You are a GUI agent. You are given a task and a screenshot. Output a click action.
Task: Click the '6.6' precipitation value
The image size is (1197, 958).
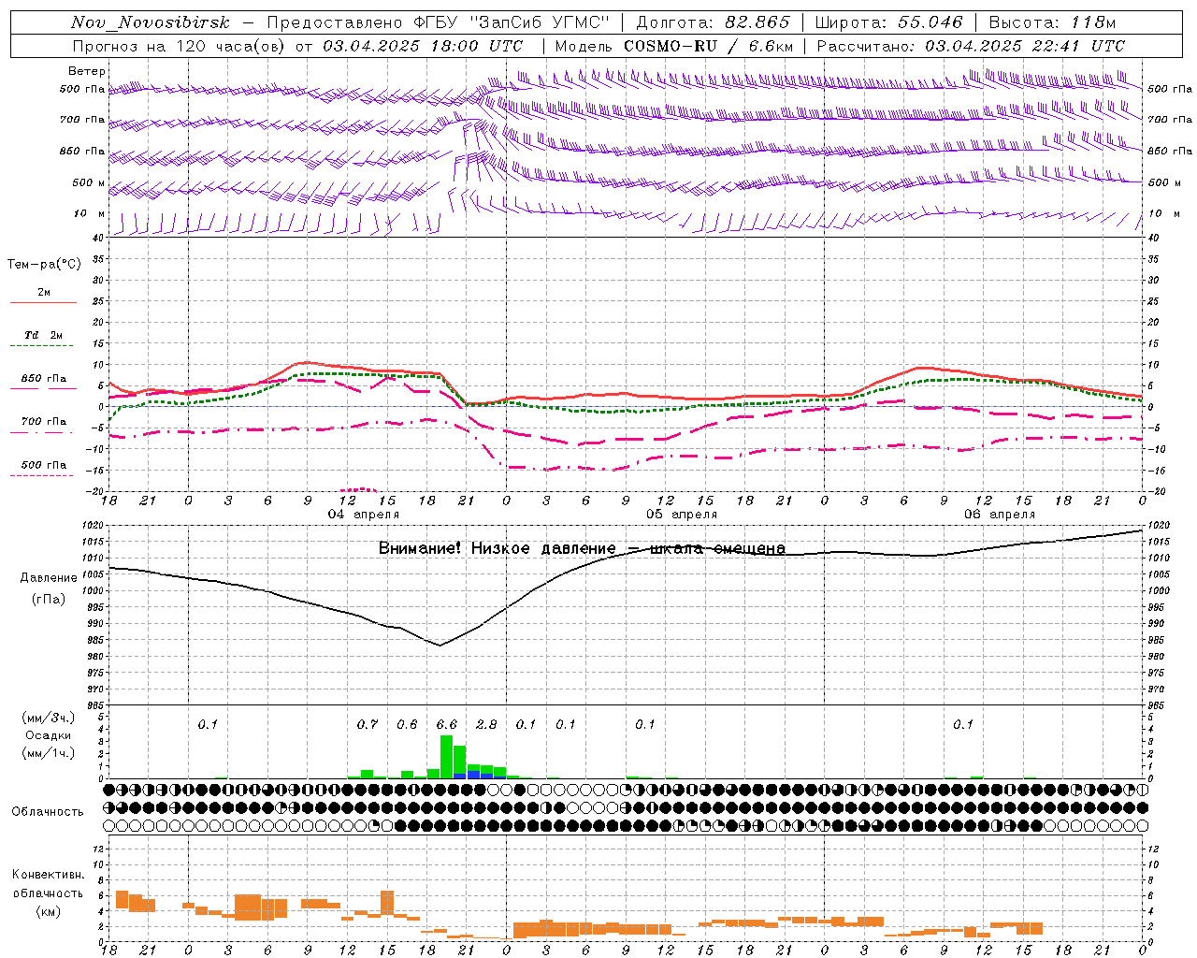tap(447, 724)
